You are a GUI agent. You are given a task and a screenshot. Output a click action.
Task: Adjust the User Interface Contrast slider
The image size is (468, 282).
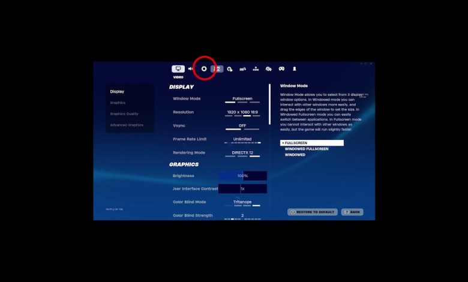(x=242, y=188)
